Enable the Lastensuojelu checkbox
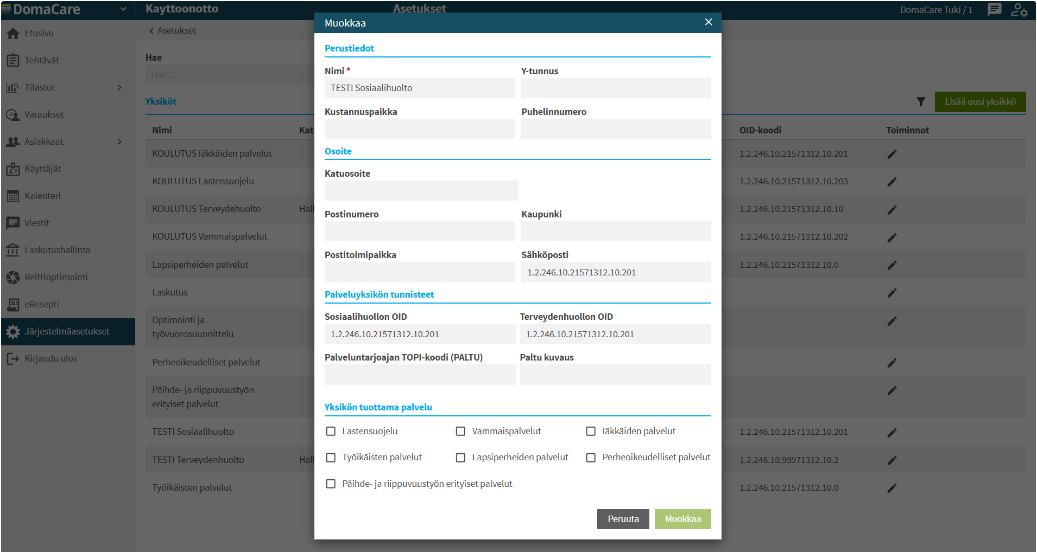 331,431
